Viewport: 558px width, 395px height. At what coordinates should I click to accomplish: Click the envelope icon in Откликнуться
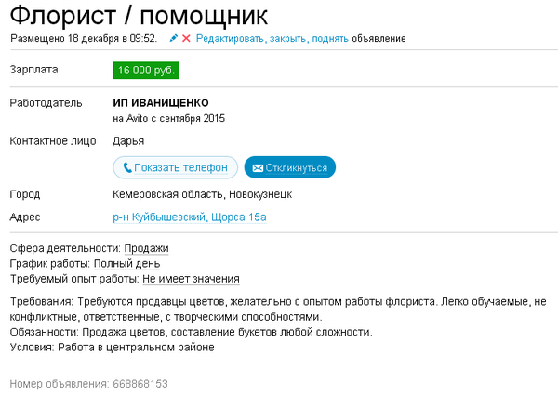click(x=258, y=168)
